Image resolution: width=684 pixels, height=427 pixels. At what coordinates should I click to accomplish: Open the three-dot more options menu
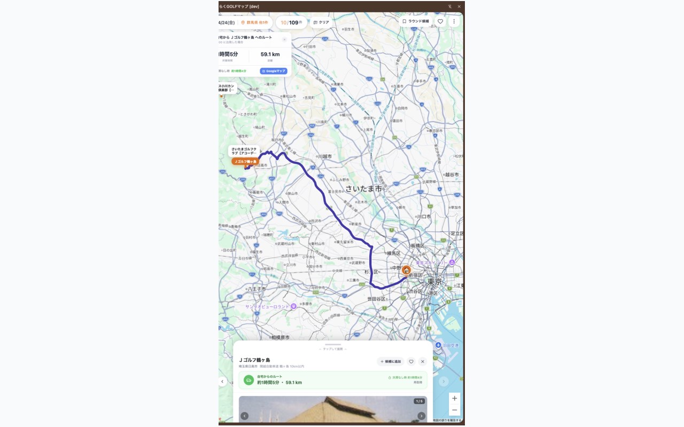click(x=454, y=21)
